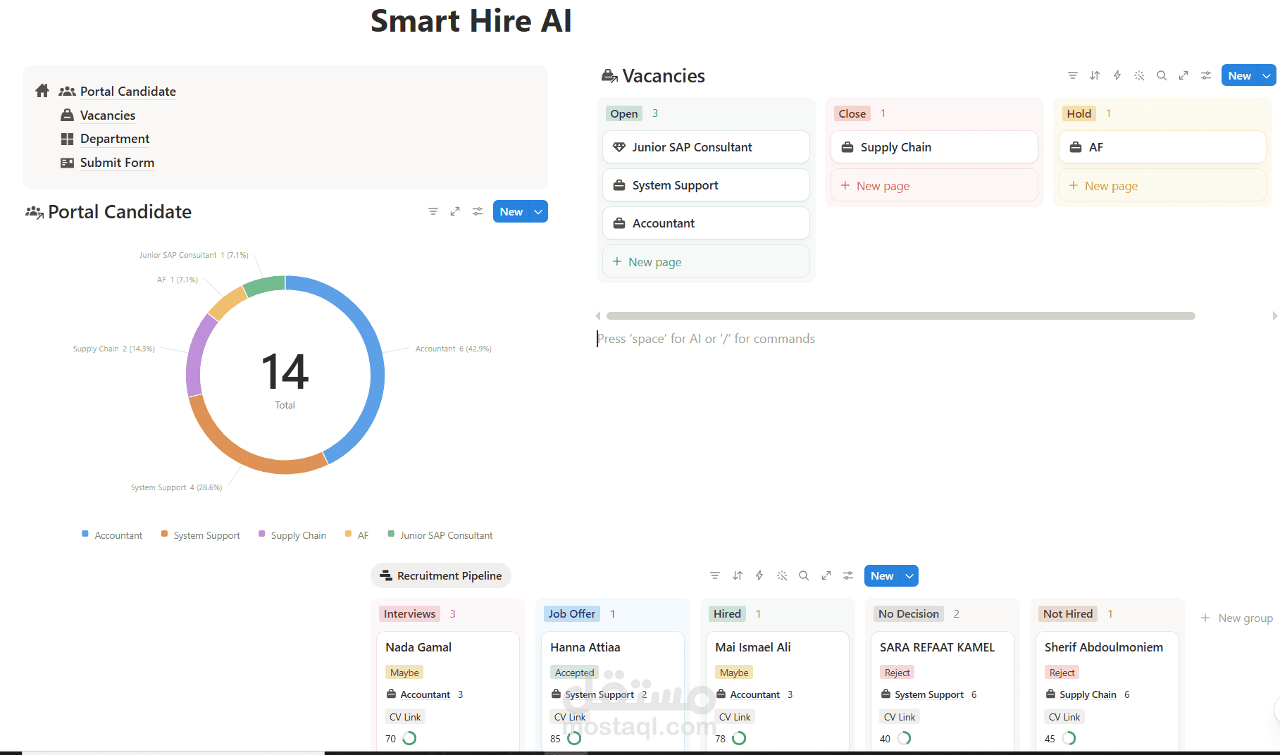Open CV Link on Nada Gamal card
The width and height of the screenshot is (1280, 755).
[x=405, y=717]
